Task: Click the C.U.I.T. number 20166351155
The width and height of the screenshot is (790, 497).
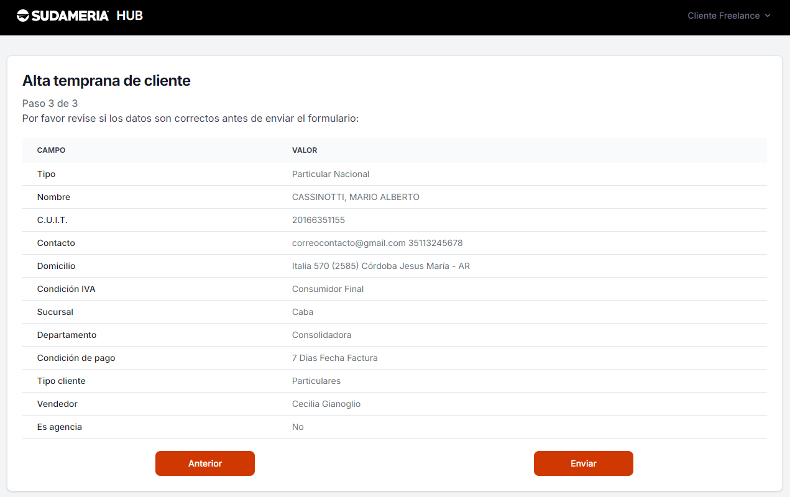Action: click(318, 220)
